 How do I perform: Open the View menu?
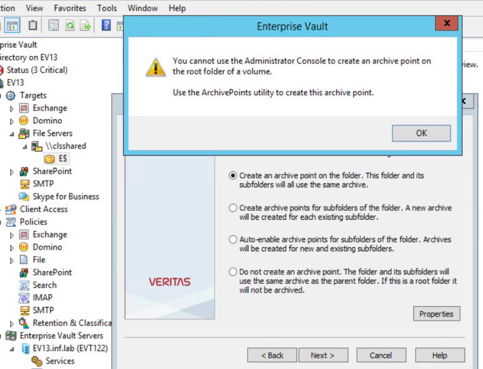(34, 8)
